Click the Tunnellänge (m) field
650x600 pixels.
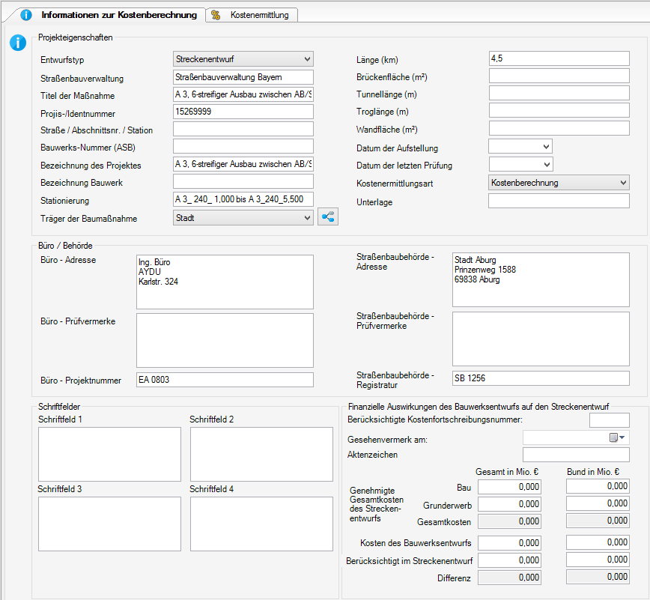pos(559,94)
